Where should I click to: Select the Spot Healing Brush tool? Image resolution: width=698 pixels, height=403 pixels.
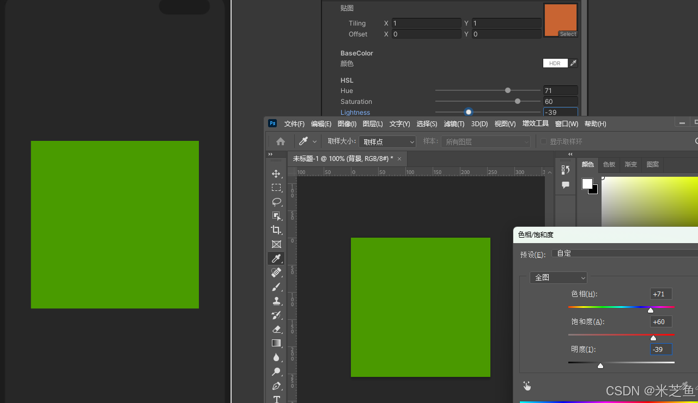276,272
